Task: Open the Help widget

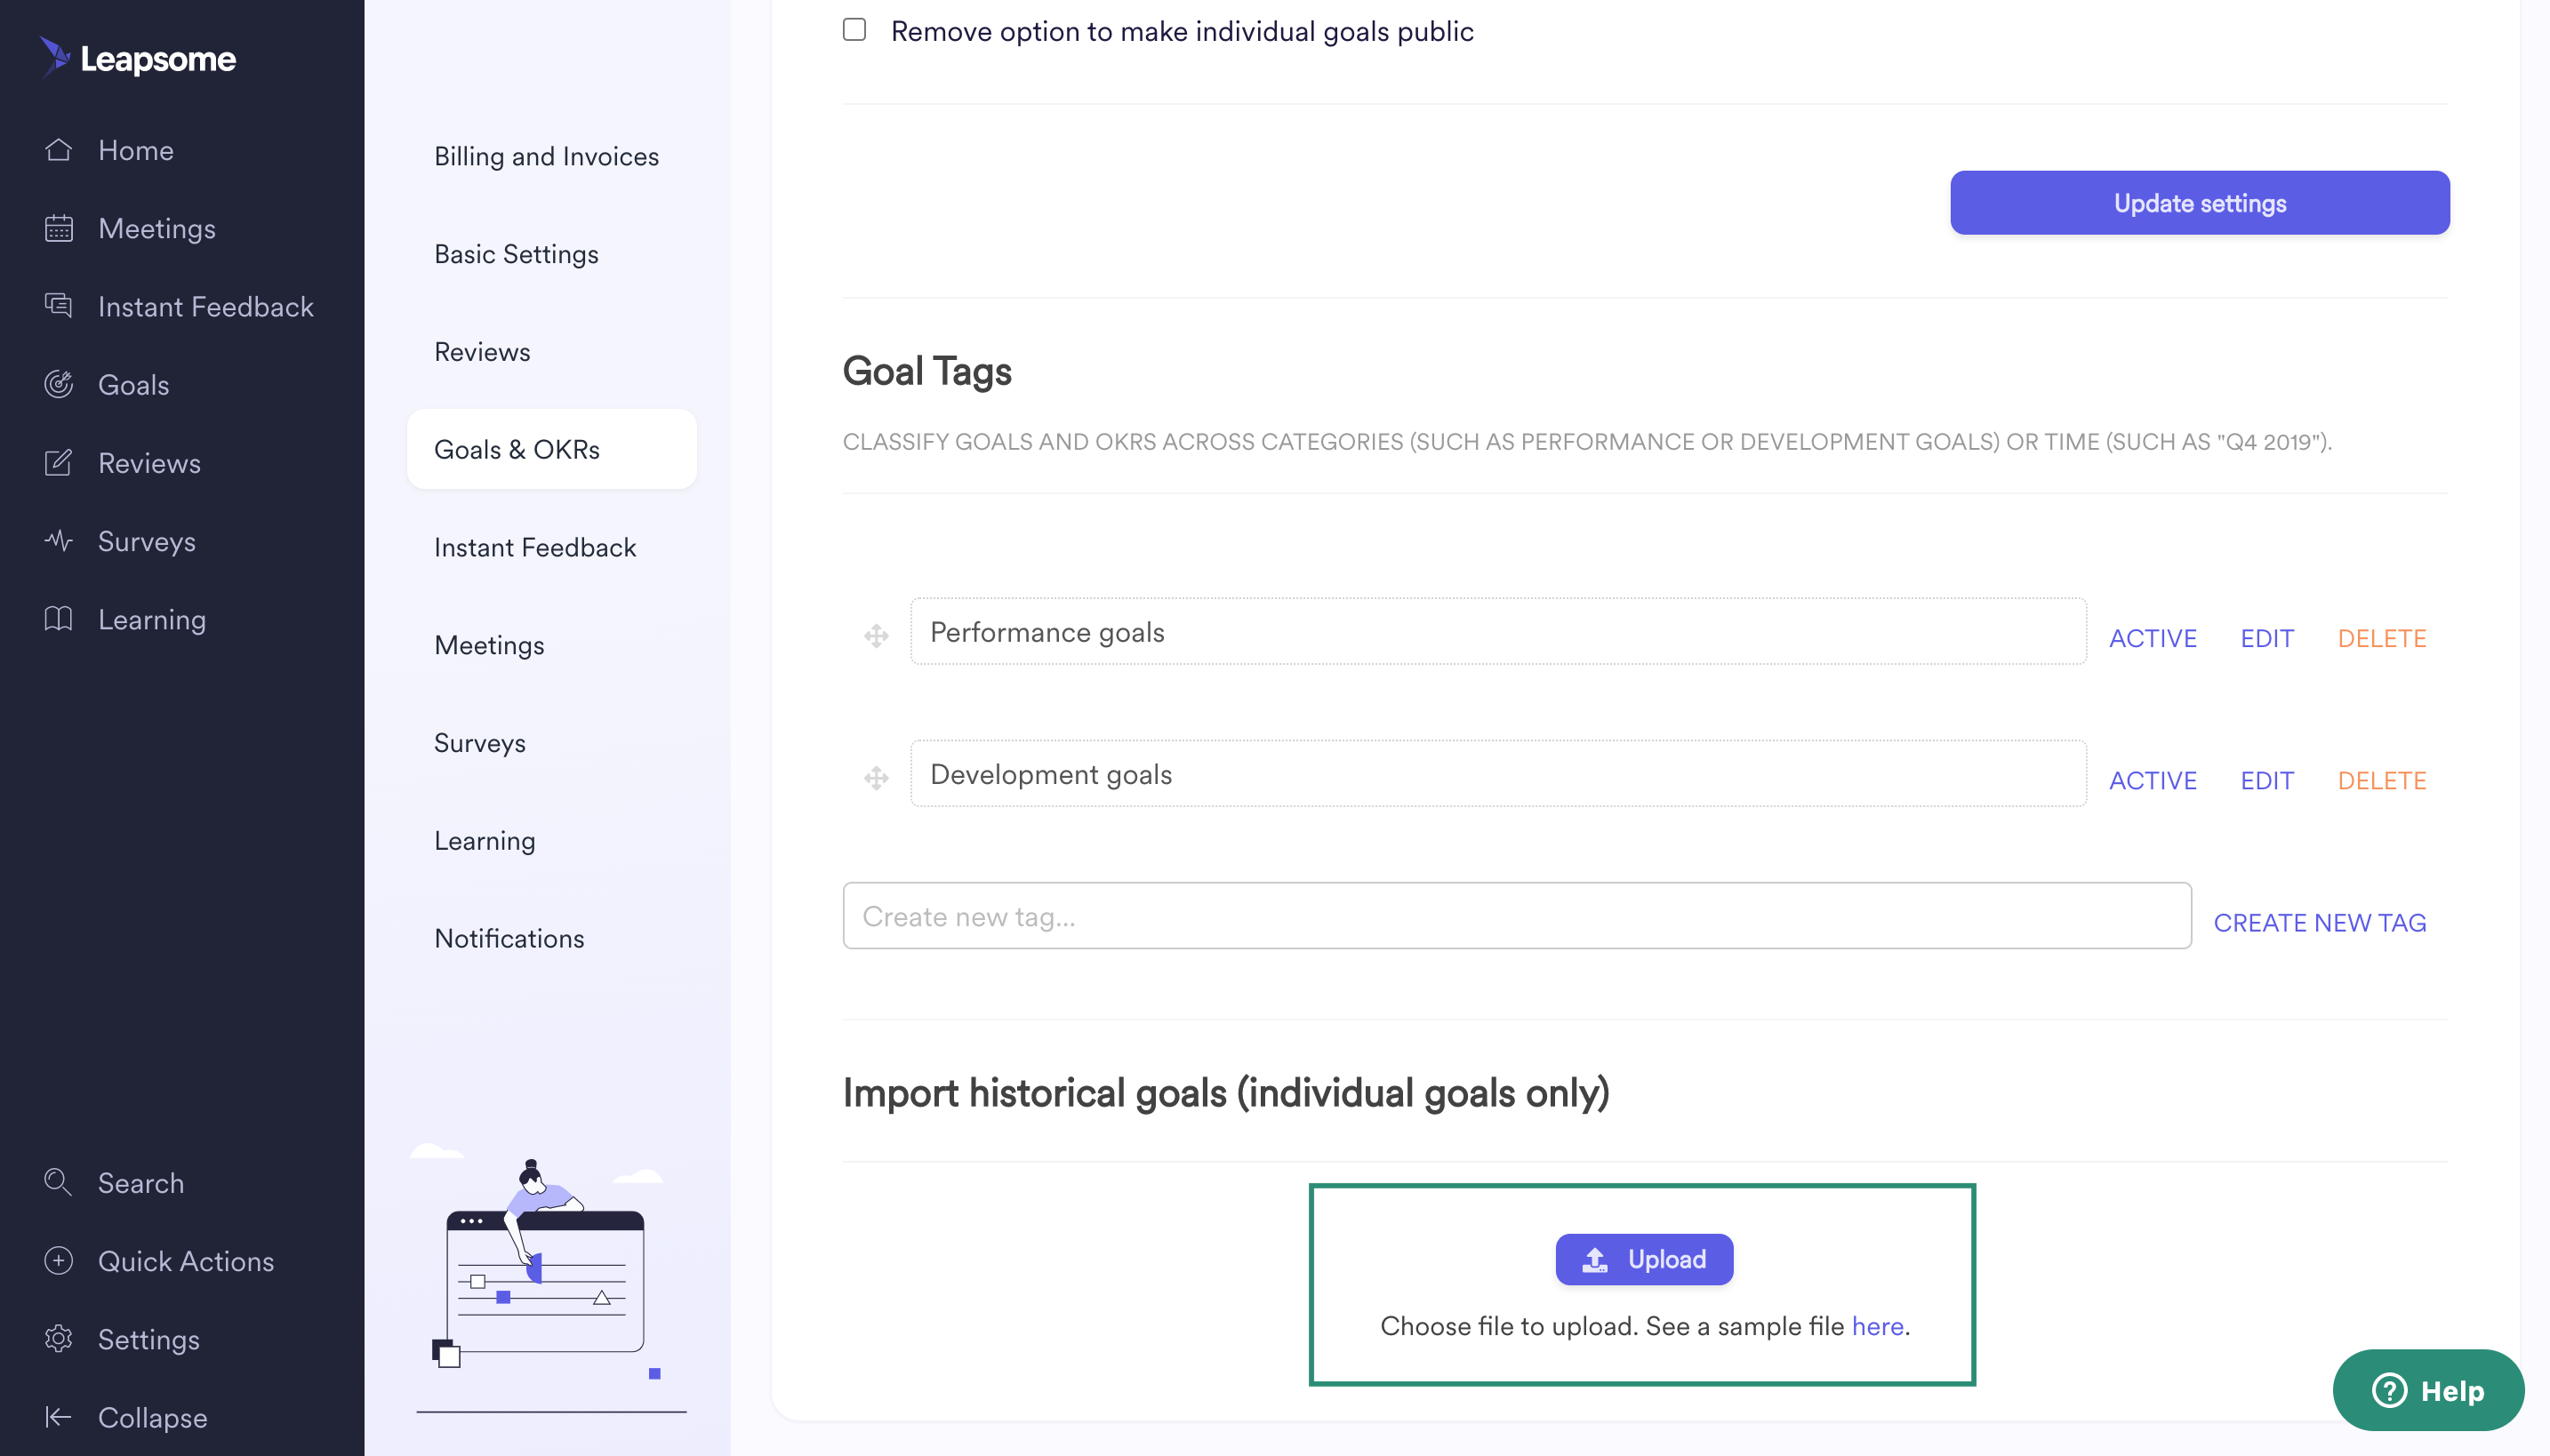Action: 2428,1390
